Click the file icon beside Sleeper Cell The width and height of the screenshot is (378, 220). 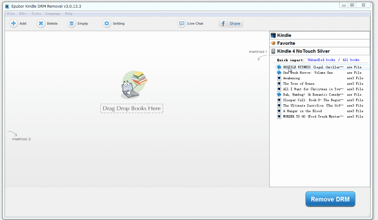pyautogui.click(x=279, y=100)
